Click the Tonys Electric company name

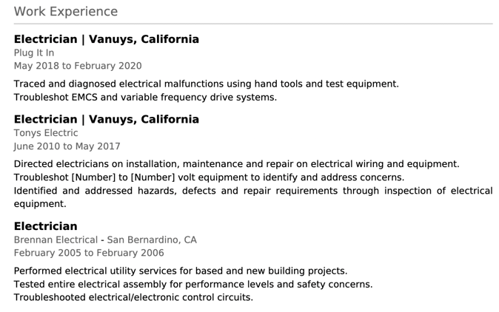(x=46, y=133)
